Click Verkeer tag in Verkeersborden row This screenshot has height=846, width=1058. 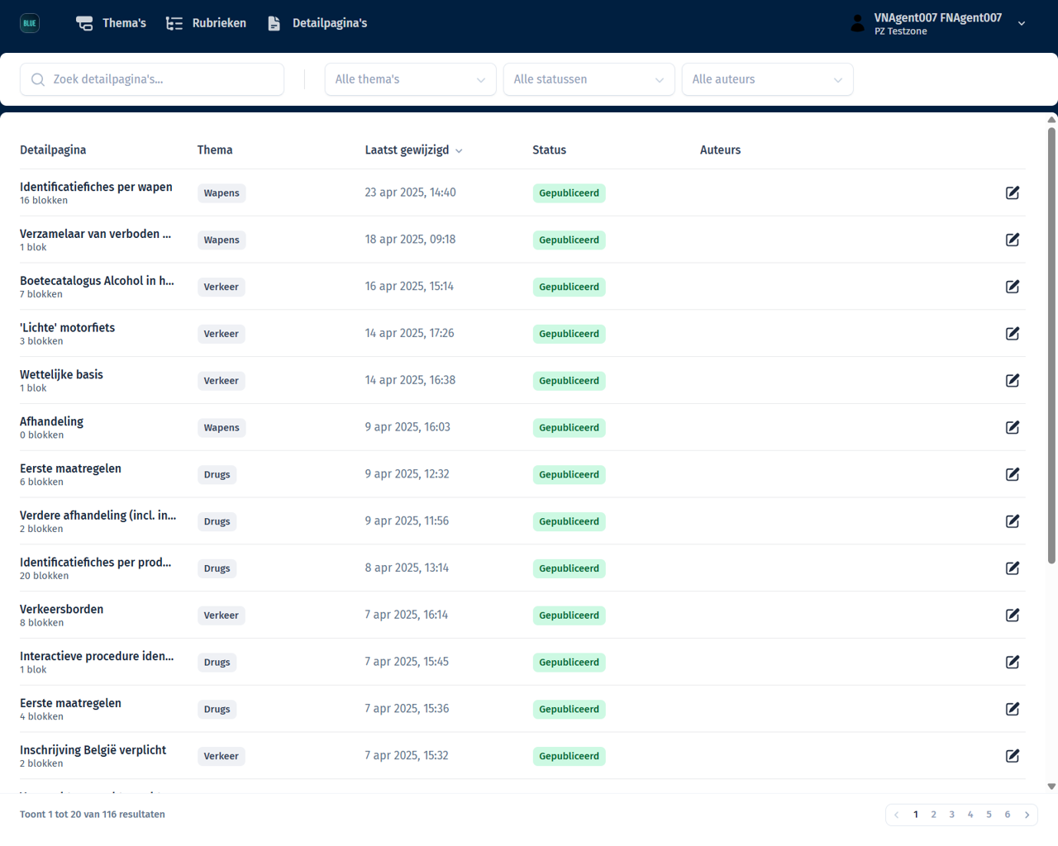[x=222, y=615]
